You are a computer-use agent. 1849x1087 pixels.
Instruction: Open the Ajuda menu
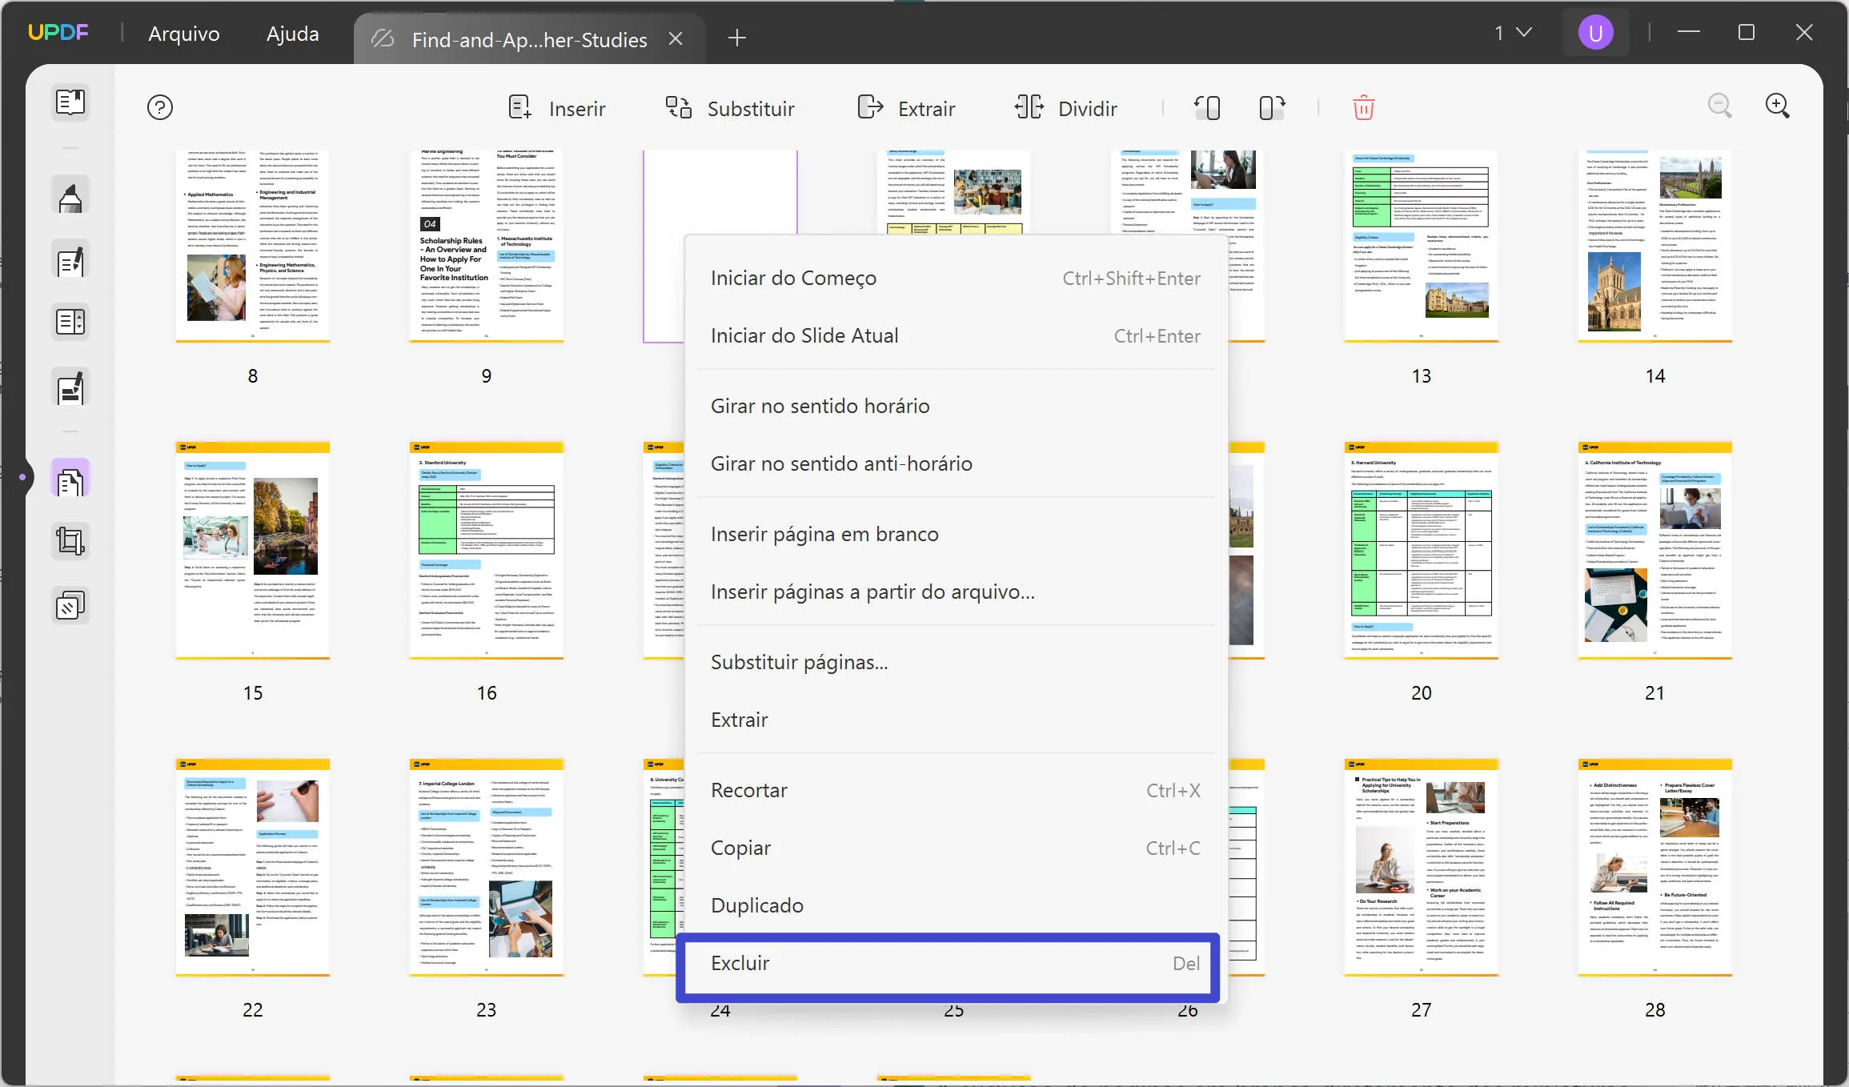click(292, 33)
